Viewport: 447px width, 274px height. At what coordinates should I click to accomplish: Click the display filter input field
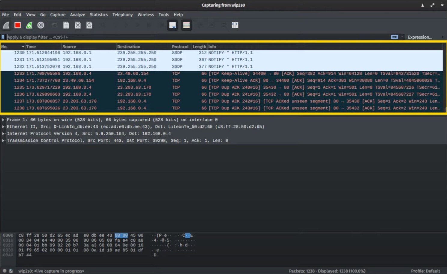tap(195, 37)
